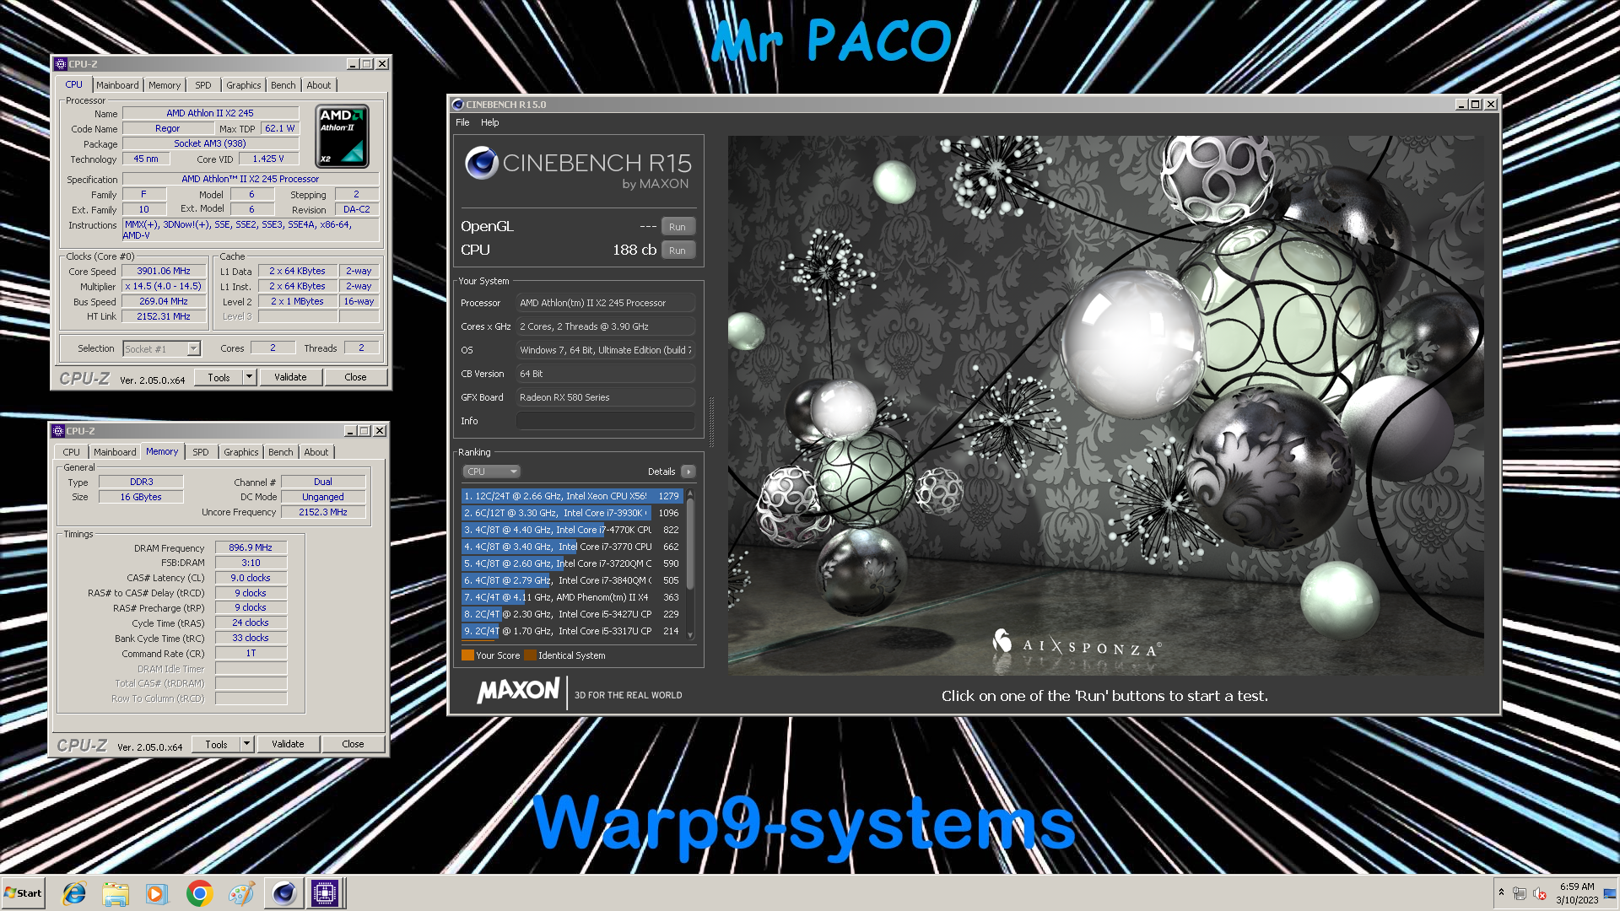Switch to CPU-Z via its taskbar icon
The height and width of the screenshot is (911, 1620).
pos(325,893)
